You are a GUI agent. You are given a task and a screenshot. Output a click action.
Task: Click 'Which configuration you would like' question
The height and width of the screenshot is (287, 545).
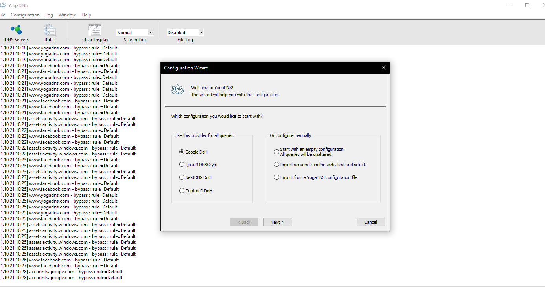click(x=217, y=116)
